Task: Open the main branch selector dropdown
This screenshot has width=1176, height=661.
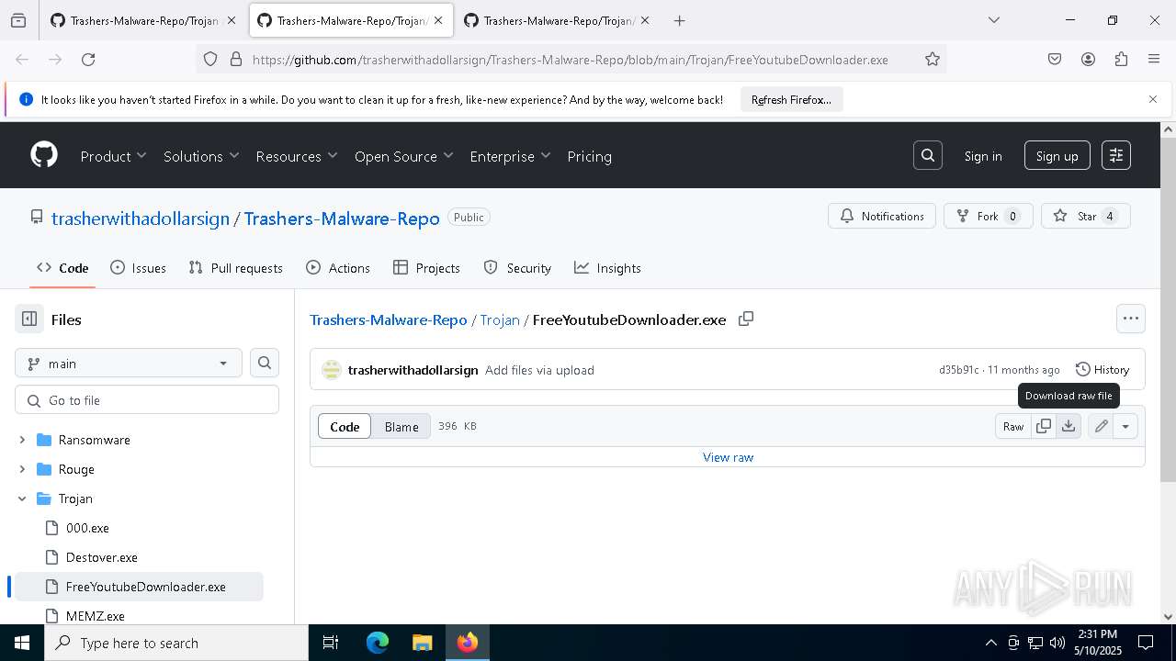Action: (129, 363)
